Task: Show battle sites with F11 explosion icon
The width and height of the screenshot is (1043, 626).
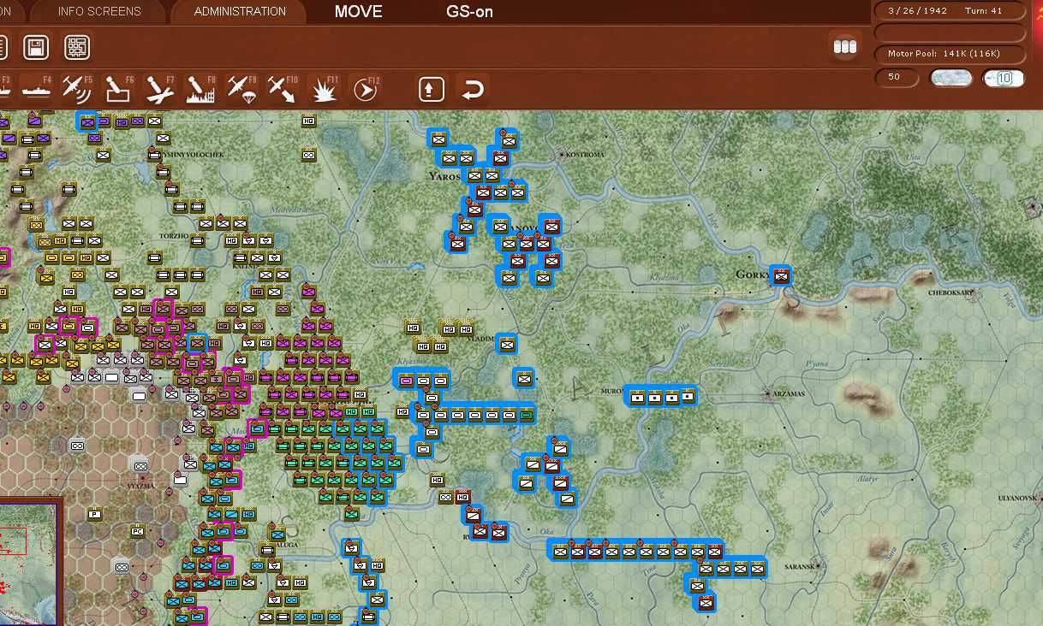Action: [x=324, y=88]
